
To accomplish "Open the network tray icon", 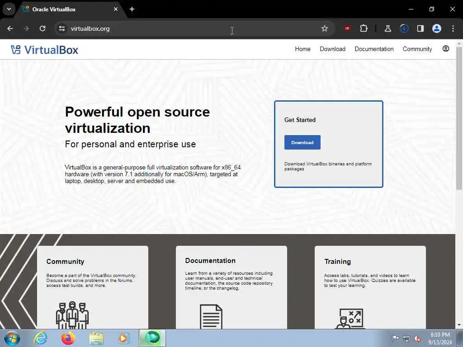I will pyautogui.click(x=406, y=338).
